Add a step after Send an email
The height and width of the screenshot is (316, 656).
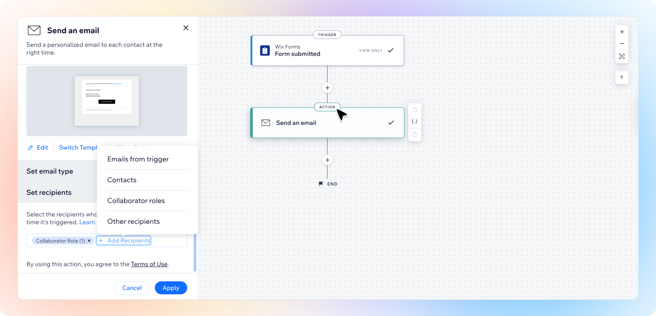pyautogui.click(x=328, y=160)
